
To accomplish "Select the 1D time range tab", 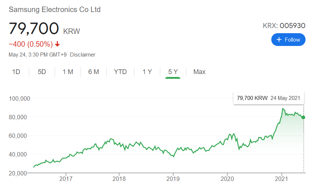I will click(16, 72).
